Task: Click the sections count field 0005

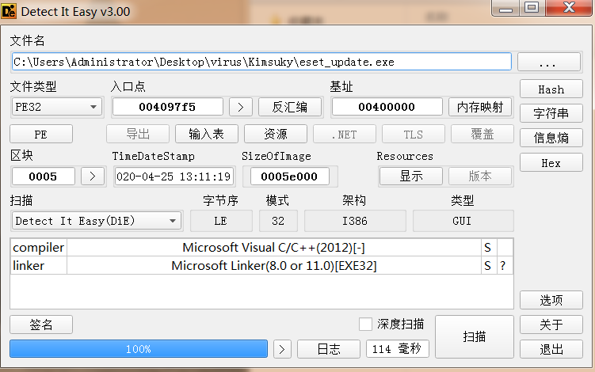Action: [44, 177]
